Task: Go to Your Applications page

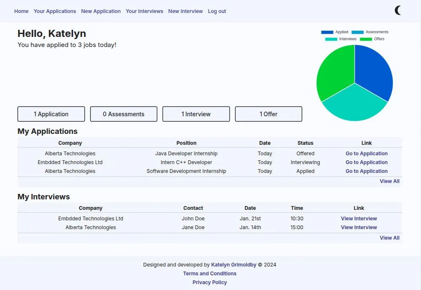Action: [55, 11]
